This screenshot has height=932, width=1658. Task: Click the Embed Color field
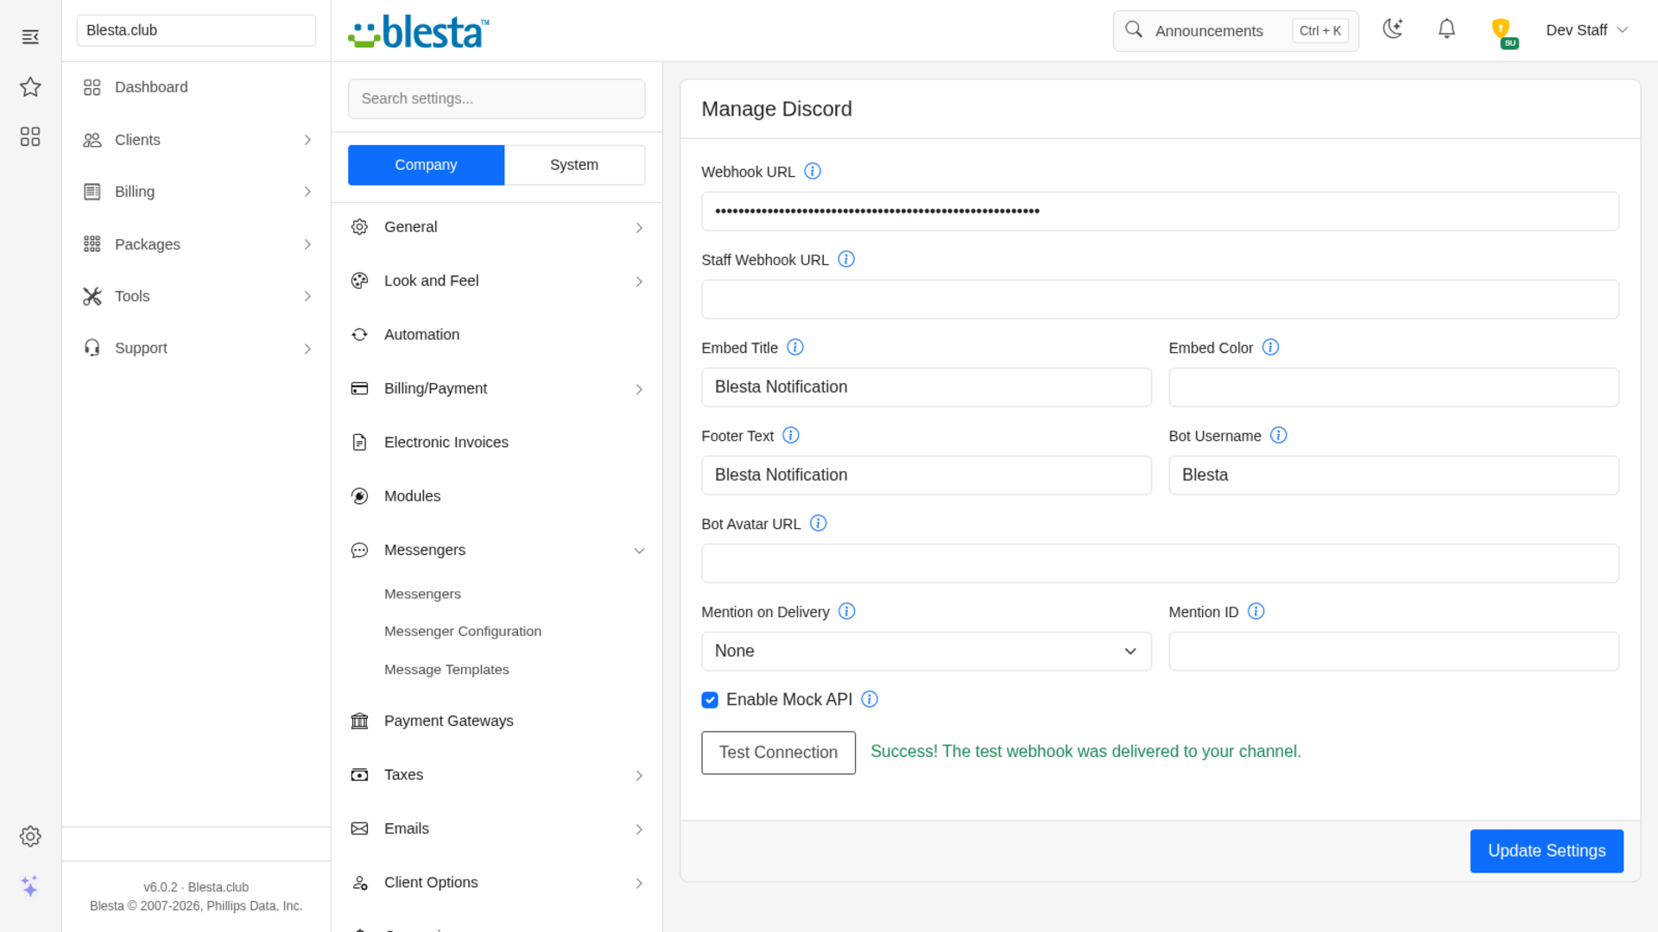click(1394, 387)
